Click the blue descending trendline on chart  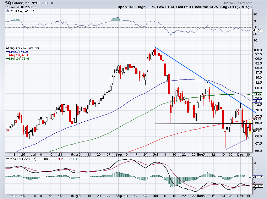(205, 80)
